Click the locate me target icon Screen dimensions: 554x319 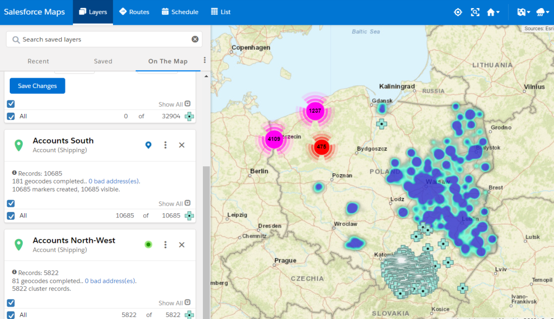[458, 12]
